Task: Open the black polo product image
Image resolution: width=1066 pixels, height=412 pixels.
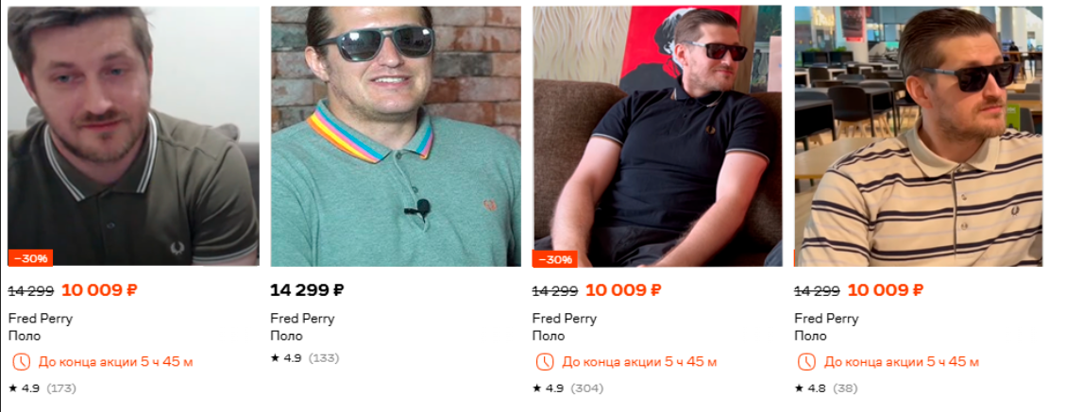Action: point(657,137)
